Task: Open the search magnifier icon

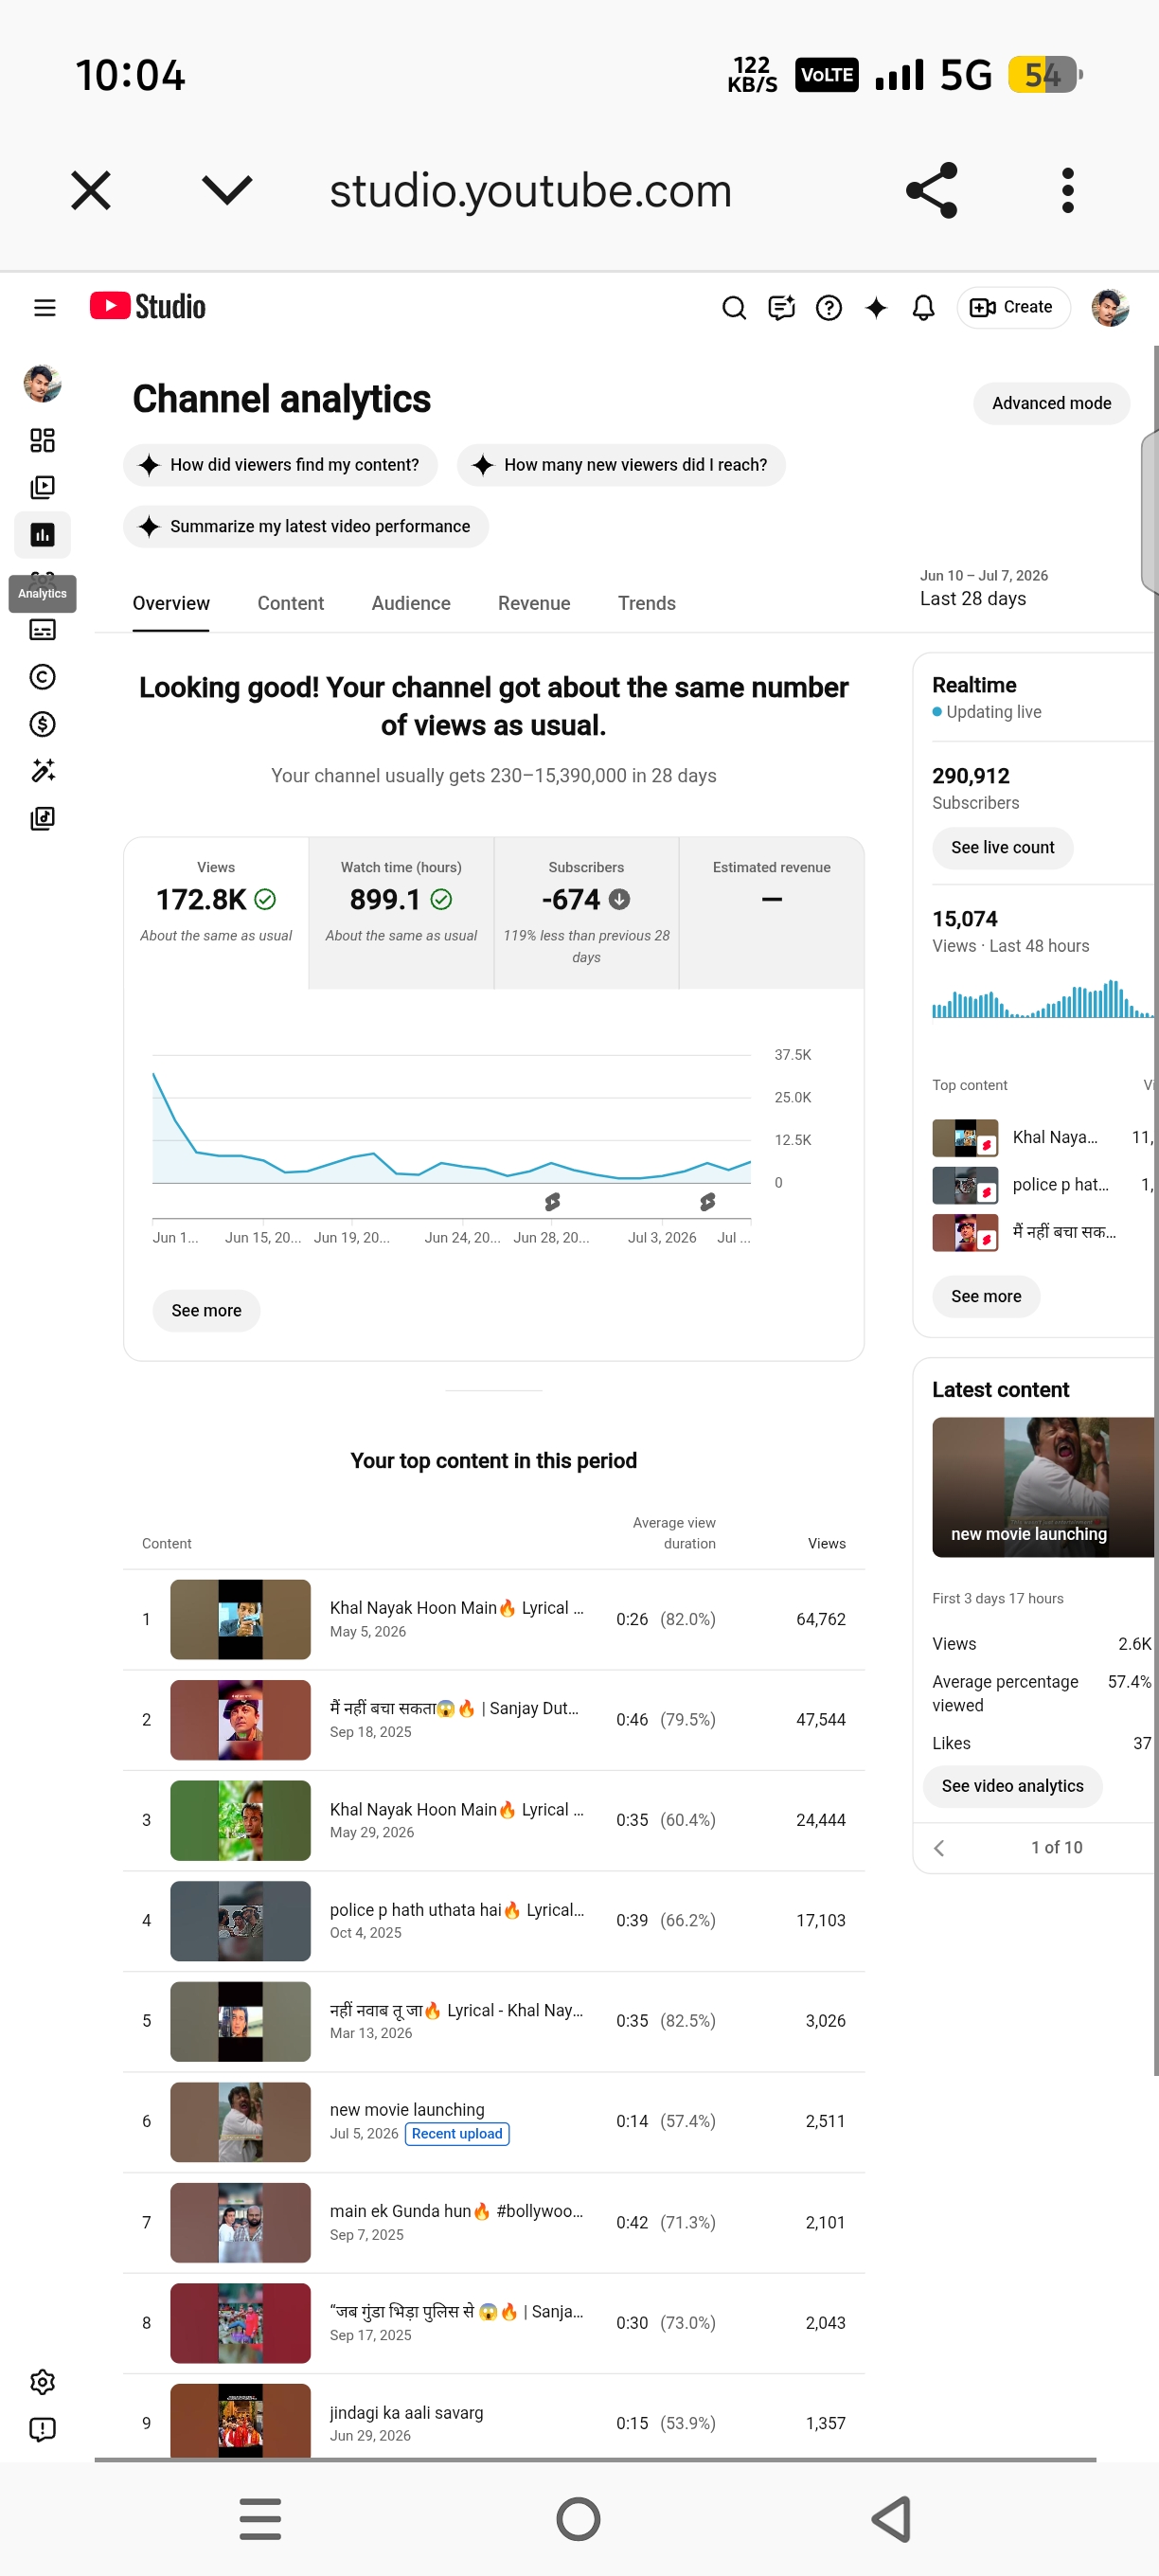Action: 734,307
